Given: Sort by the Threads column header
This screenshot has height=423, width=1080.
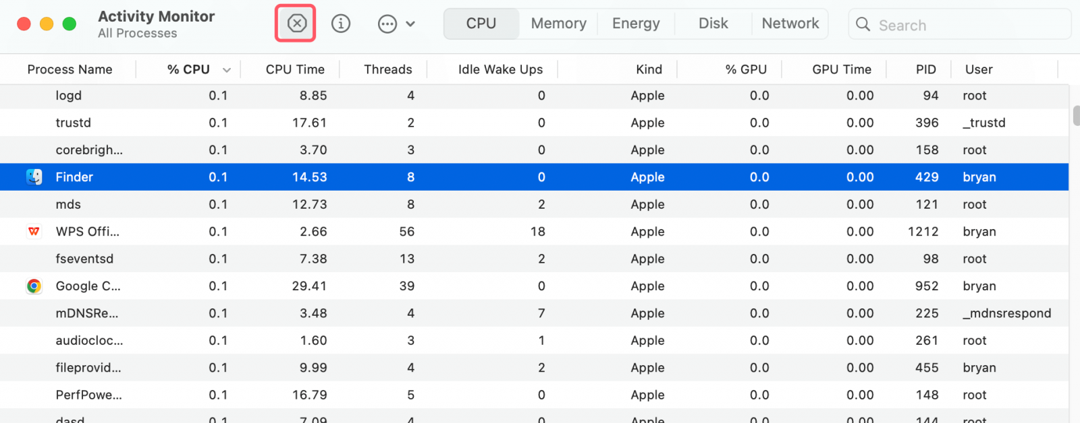Looking at the screenshot, I should tap(387, 69).
